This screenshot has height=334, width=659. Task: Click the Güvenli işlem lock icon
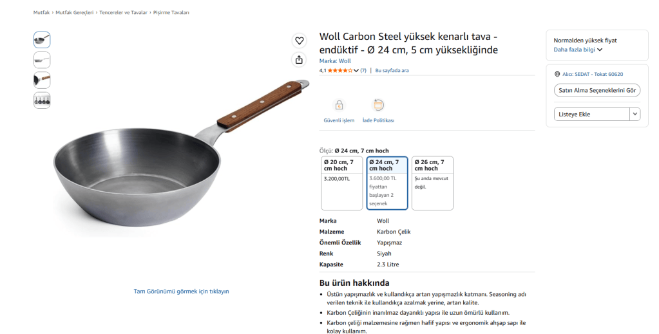tap(339, 105)
